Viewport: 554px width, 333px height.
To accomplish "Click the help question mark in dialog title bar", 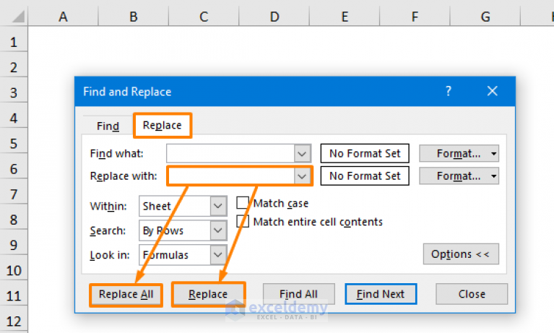I will coord(449,91).
